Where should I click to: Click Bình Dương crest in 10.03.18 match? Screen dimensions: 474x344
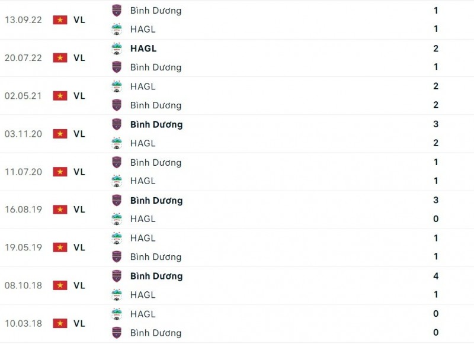tap(117, 333)
